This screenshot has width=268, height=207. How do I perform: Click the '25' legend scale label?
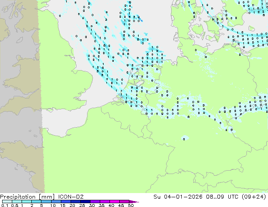click(x=82, y=205)
